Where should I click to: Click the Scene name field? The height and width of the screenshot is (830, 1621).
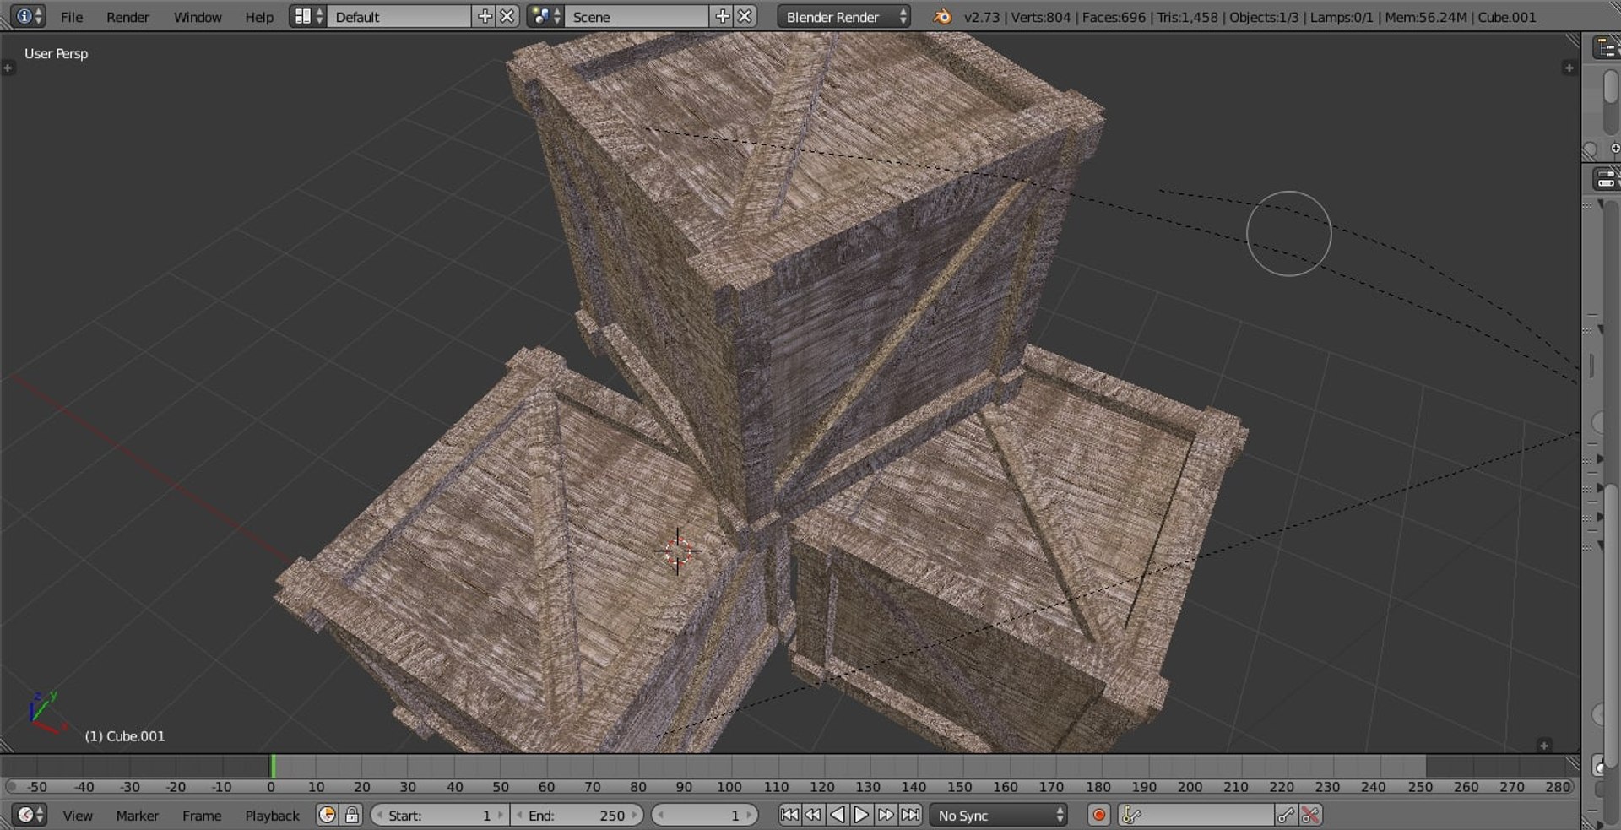[638, 16]
